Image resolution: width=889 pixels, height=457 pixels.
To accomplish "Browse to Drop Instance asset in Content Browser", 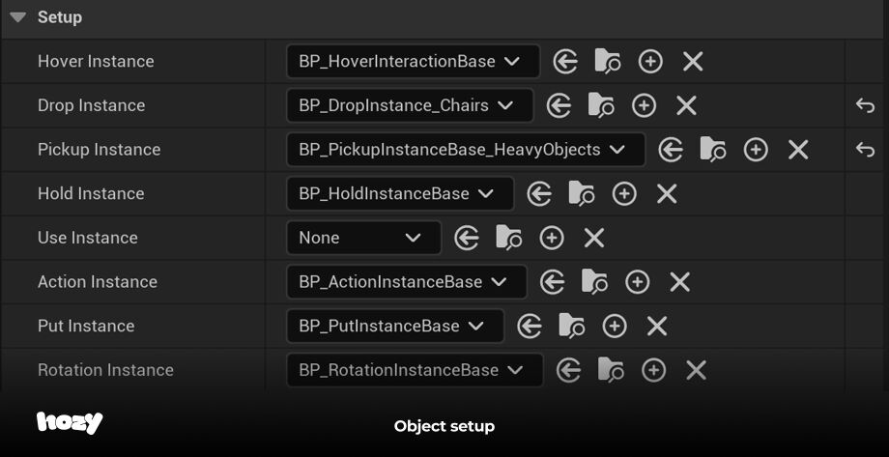I will 601,105.
